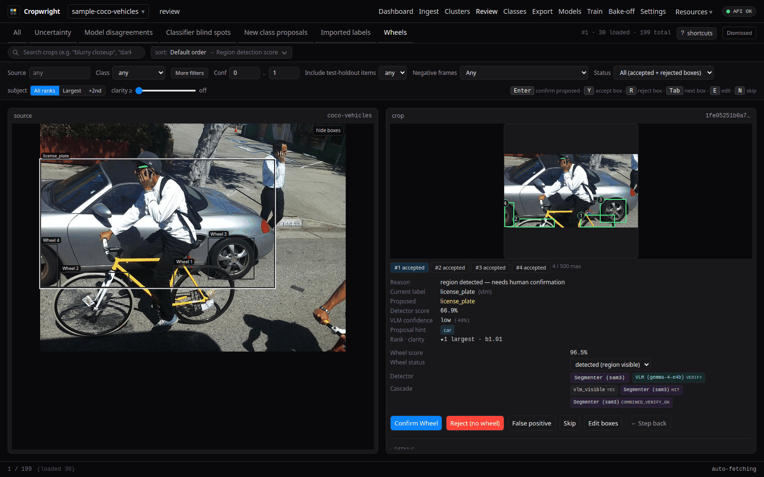Open the sort Default order dropdown

click(221, 52)
